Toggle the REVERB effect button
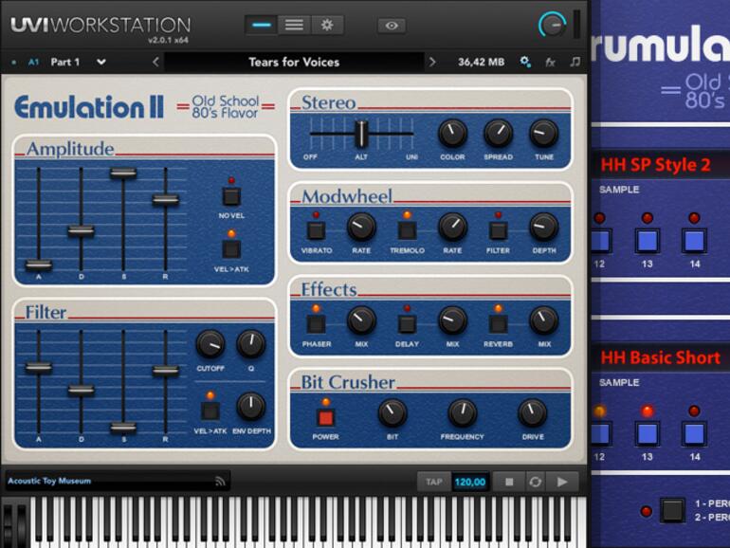The image size is (730, 548). [x=498, y=324]
